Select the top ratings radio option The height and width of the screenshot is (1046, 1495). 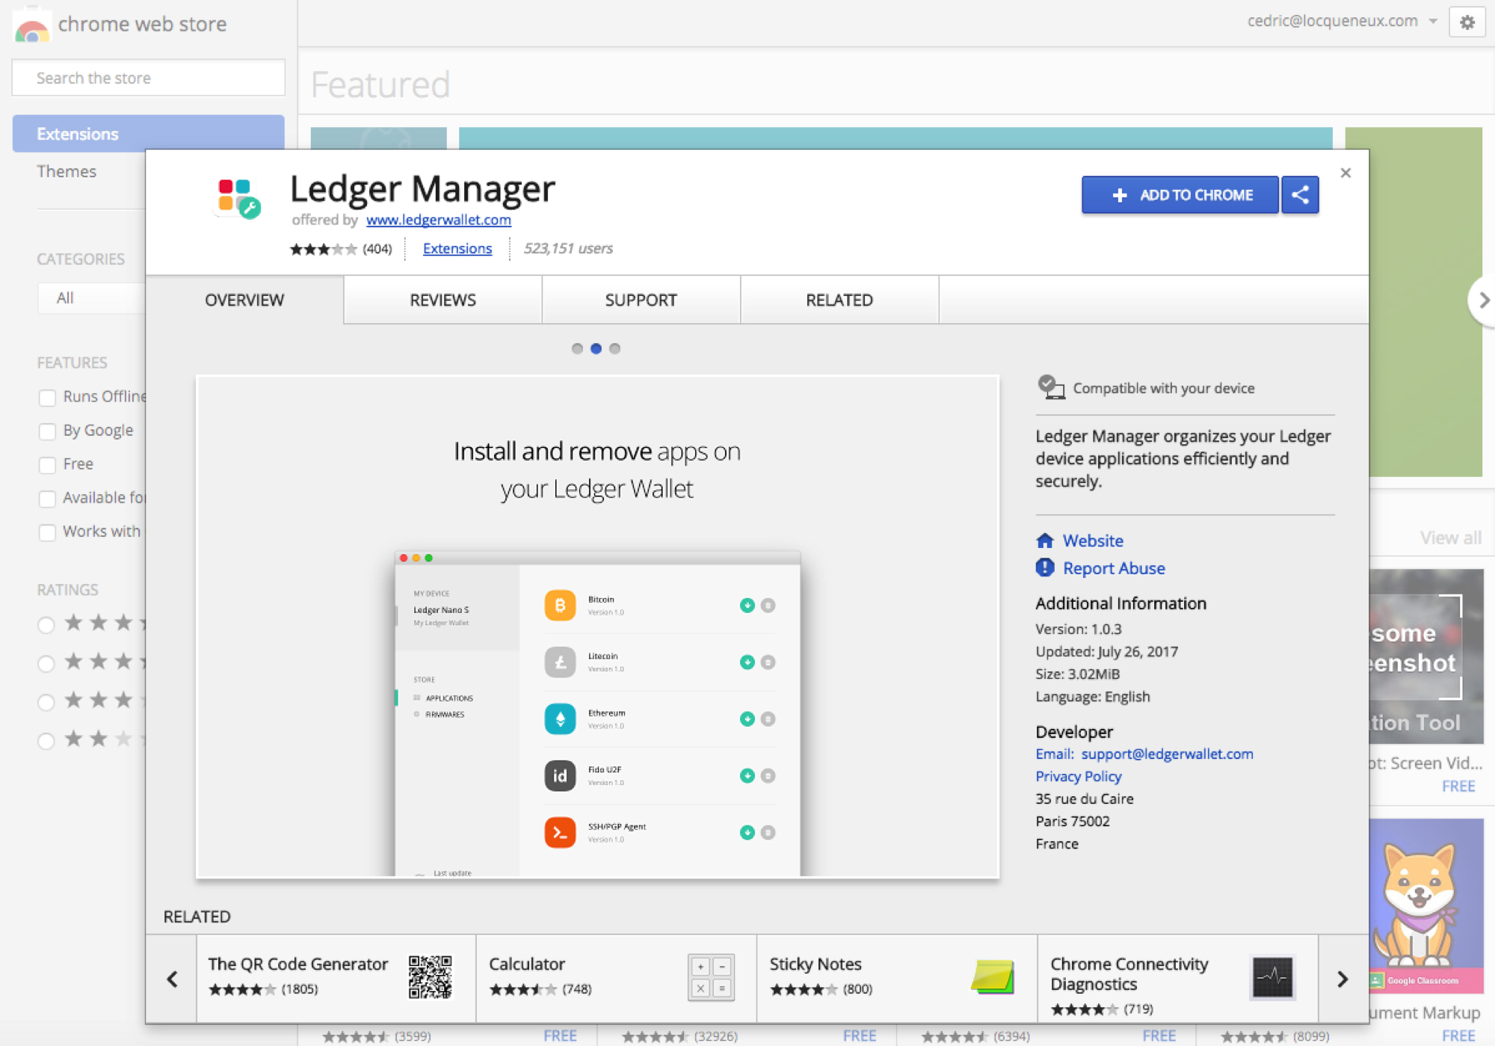click(x=46, y=624)
